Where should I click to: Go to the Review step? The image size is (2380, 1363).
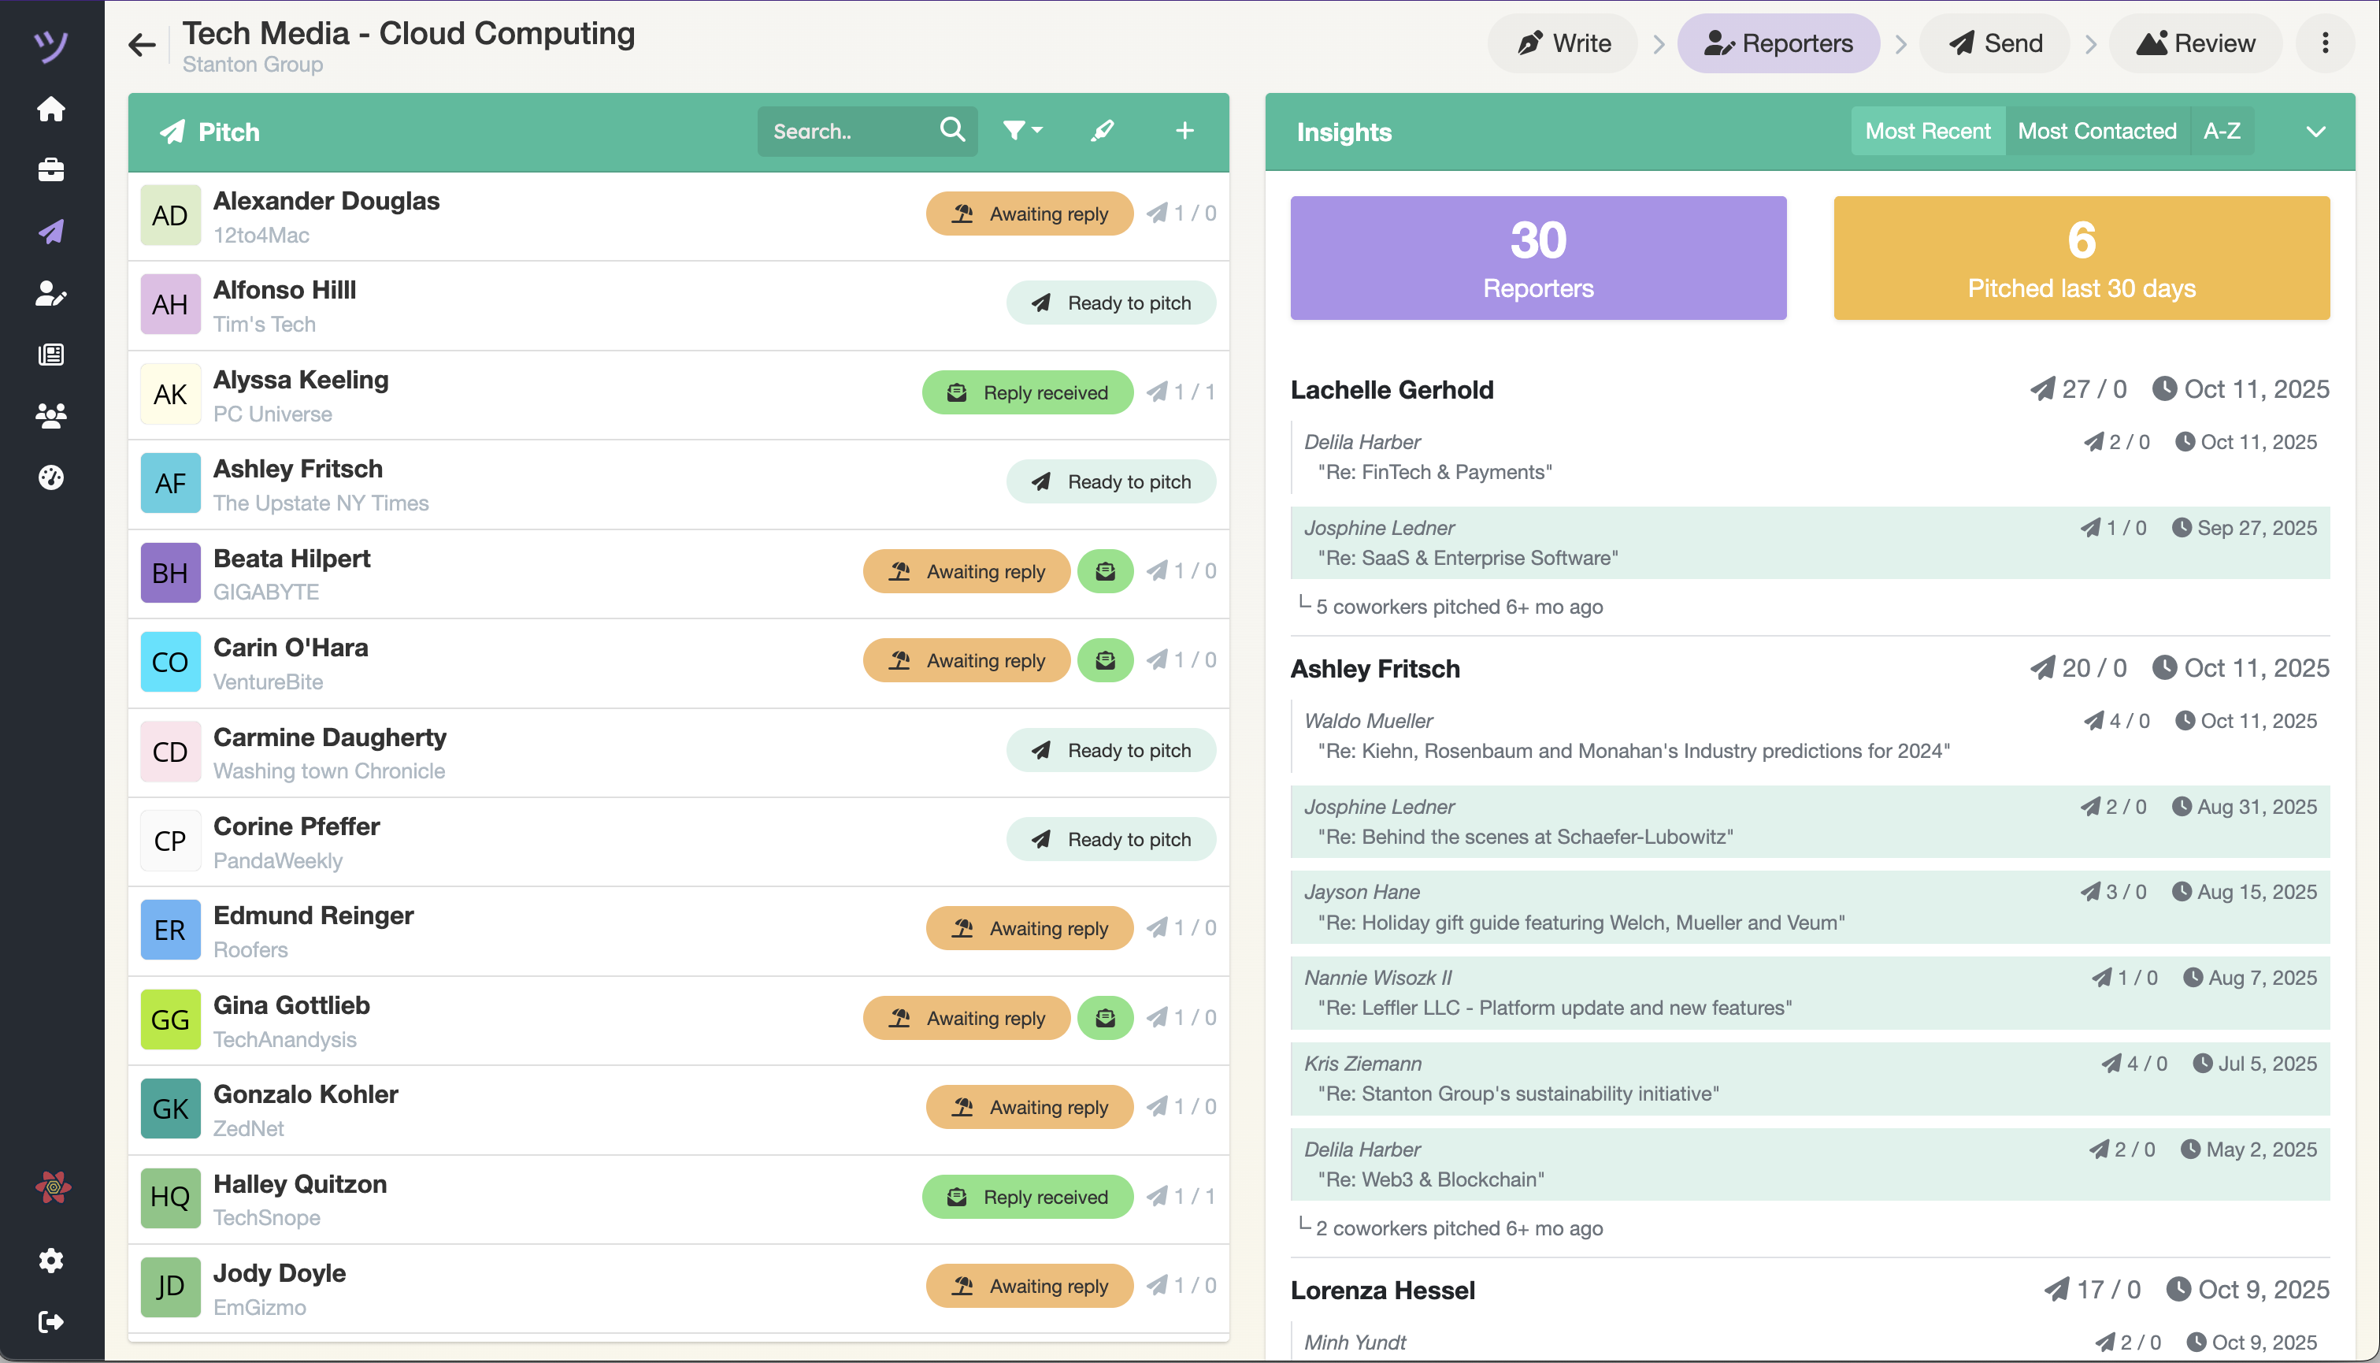point(2195,43)
